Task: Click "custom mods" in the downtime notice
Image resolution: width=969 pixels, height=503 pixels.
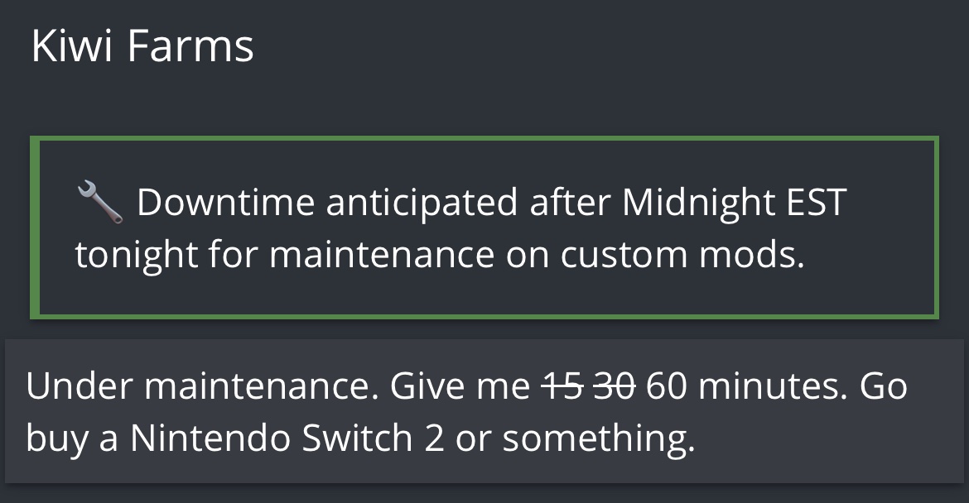Action: coord(682,256)
